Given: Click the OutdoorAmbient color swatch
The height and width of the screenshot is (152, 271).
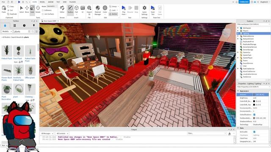Looking at the screenshot, I should click(254, 118).
